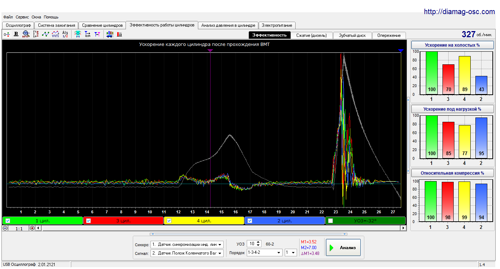
Task: Switch to the Электропитание tab
Action: [x=277, y=25]
